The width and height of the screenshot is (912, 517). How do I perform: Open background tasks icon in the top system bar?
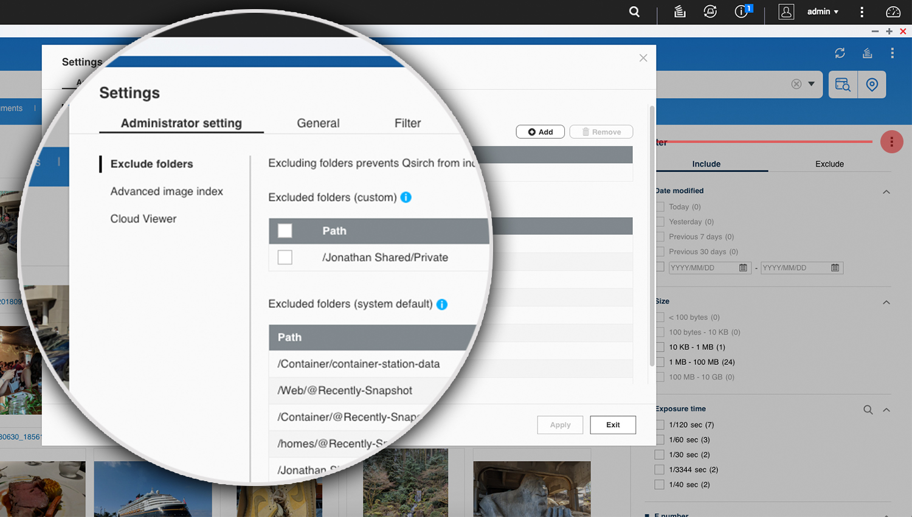click(x=680, y=12)
